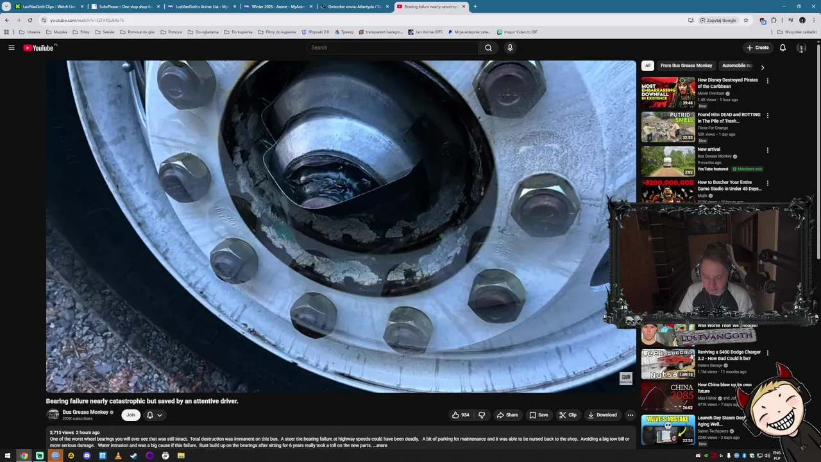Open options for Found Him DEAD and ROTTING video
This screenshot has width=821, height=462.
[x=767, y=116]
